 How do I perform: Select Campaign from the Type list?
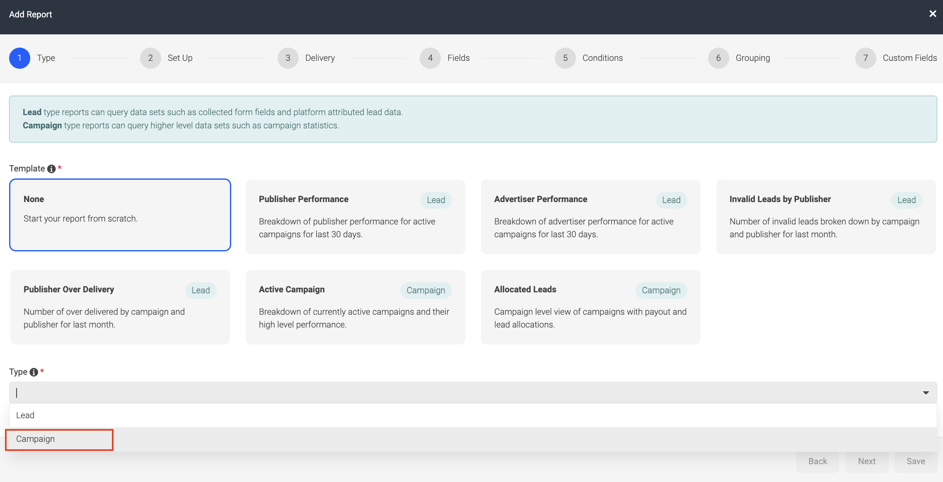pyautogui.click(x=473, y=439)
